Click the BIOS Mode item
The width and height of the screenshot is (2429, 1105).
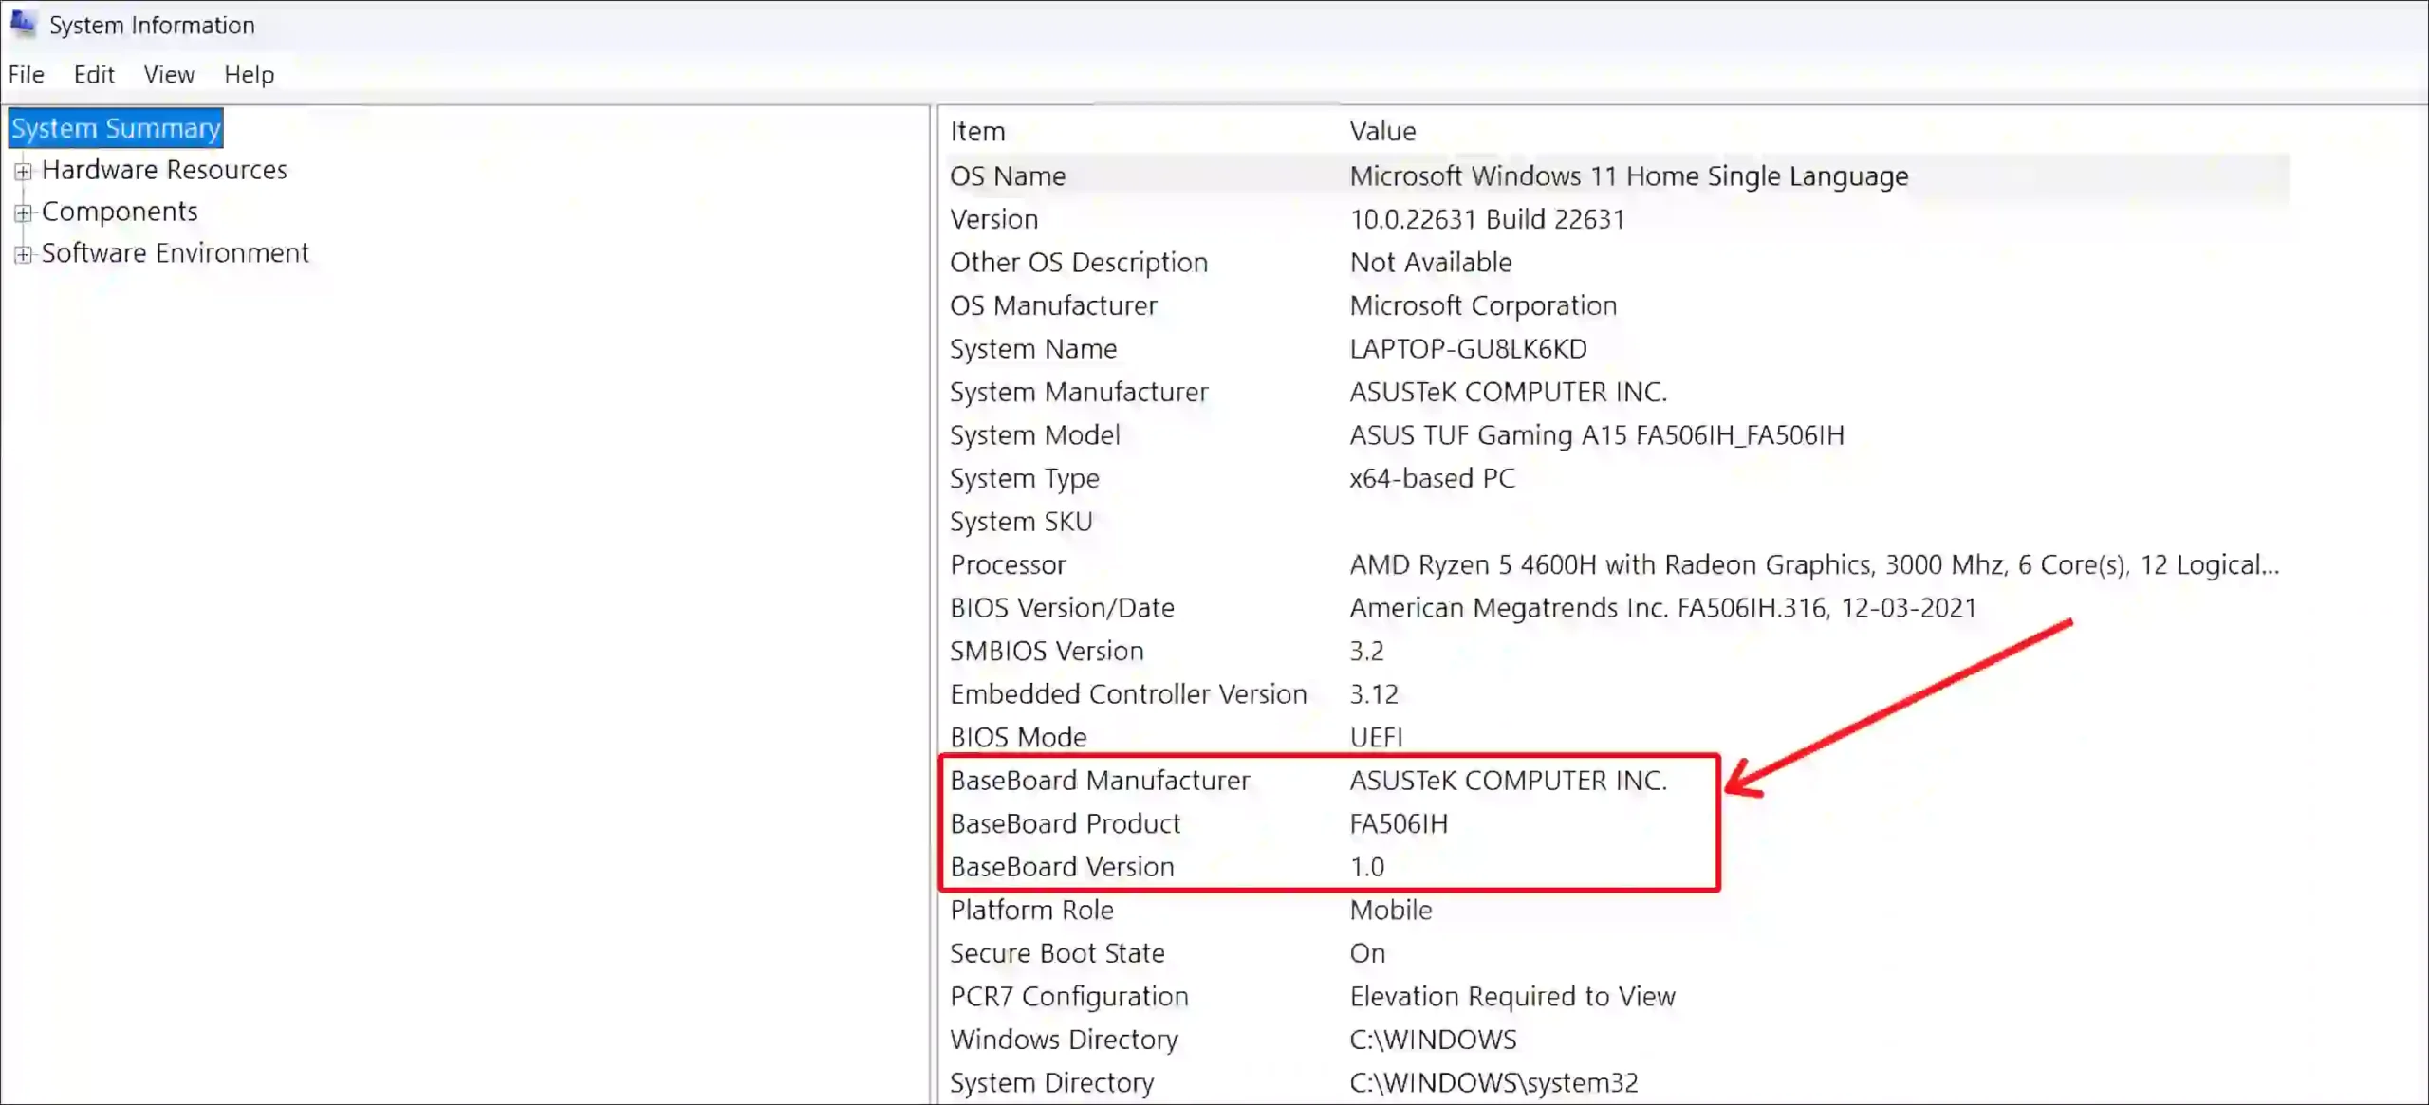pos(1018,737)
